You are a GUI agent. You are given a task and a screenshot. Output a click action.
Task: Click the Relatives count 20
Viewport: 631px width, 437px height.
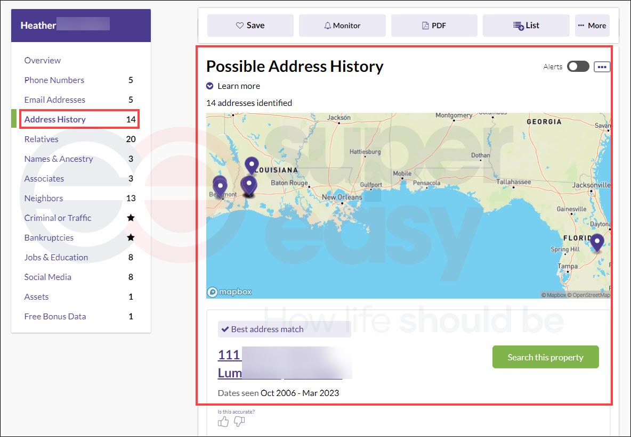[x=131, y=139]
